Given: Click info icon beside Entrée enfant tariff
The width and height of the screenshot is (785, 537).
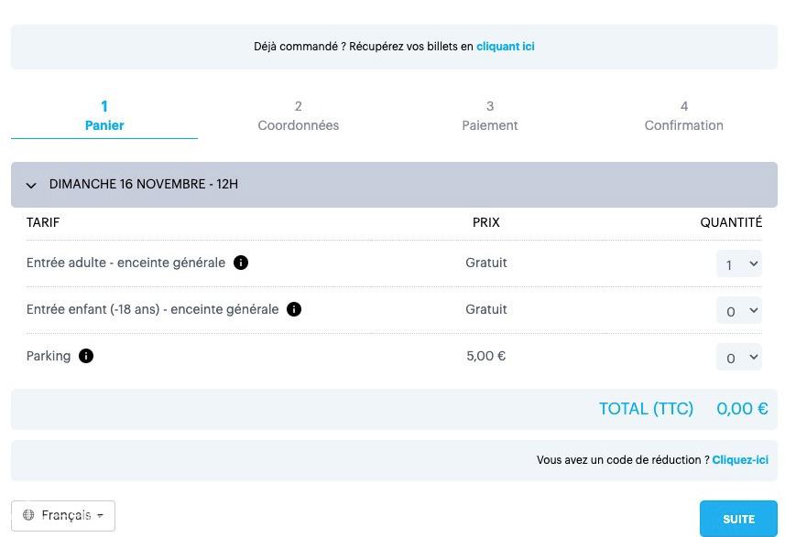Looking at the screenshot, I should coord(294,309).
